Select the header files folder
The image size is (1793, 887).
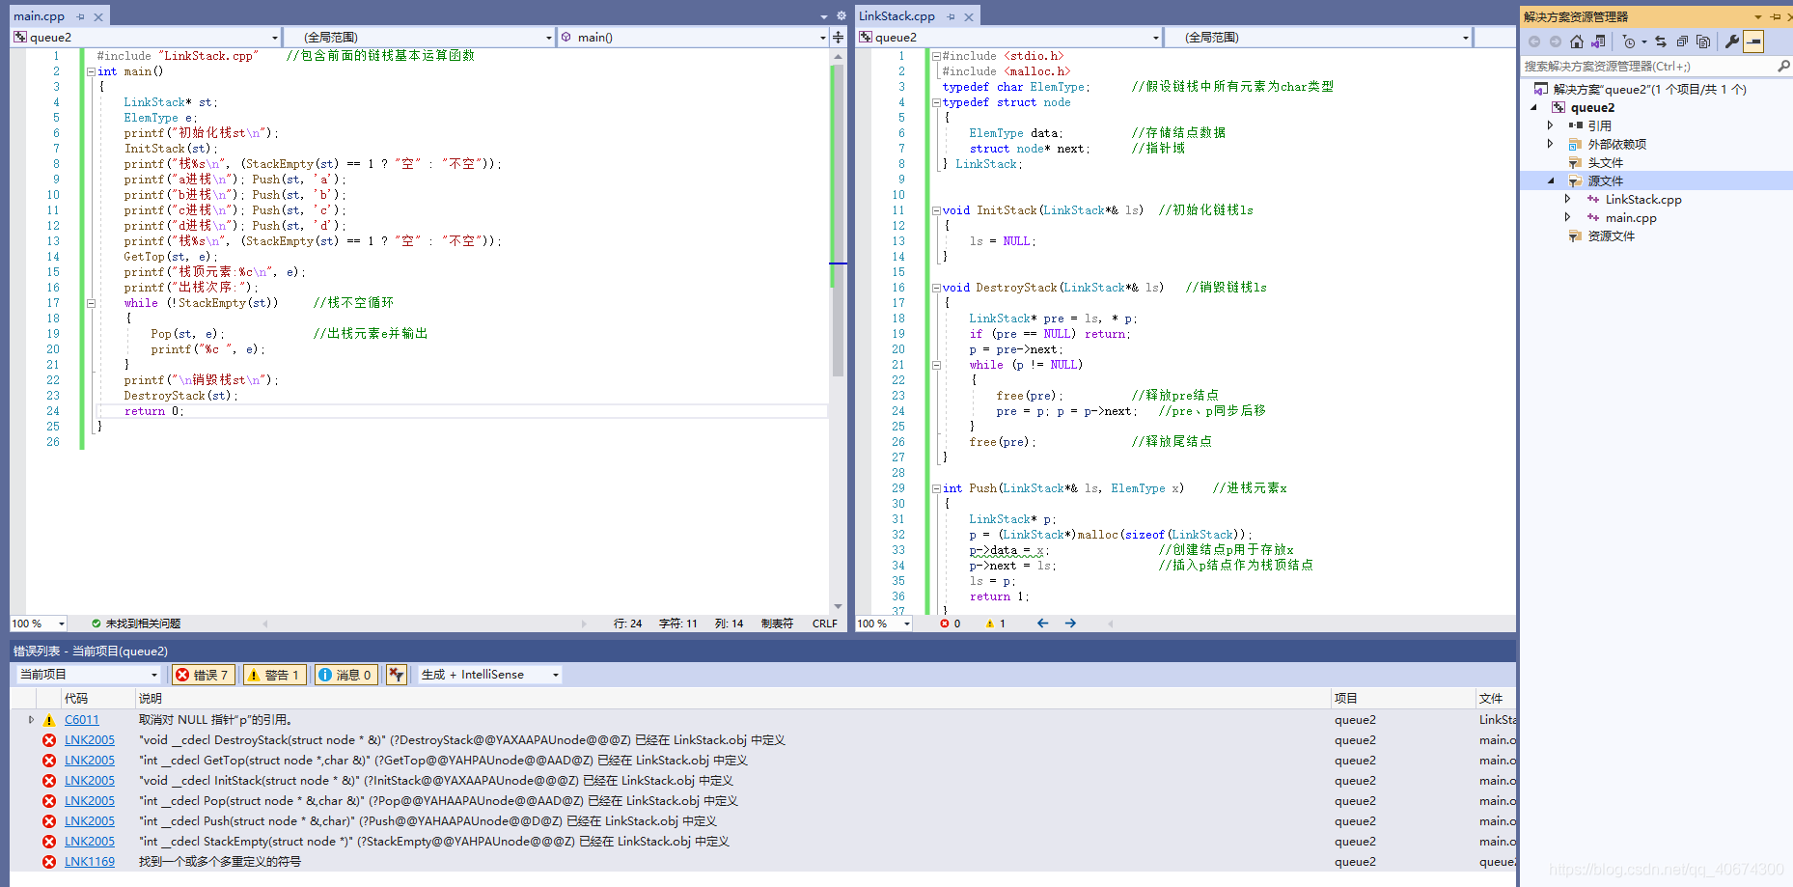pyautogui.click(x=1605, y=162)
